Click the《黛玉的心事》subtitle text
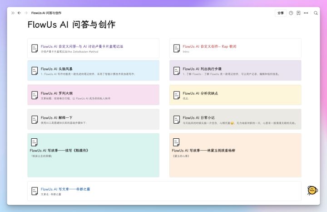 pyautogui.click(x=181, y=156)
